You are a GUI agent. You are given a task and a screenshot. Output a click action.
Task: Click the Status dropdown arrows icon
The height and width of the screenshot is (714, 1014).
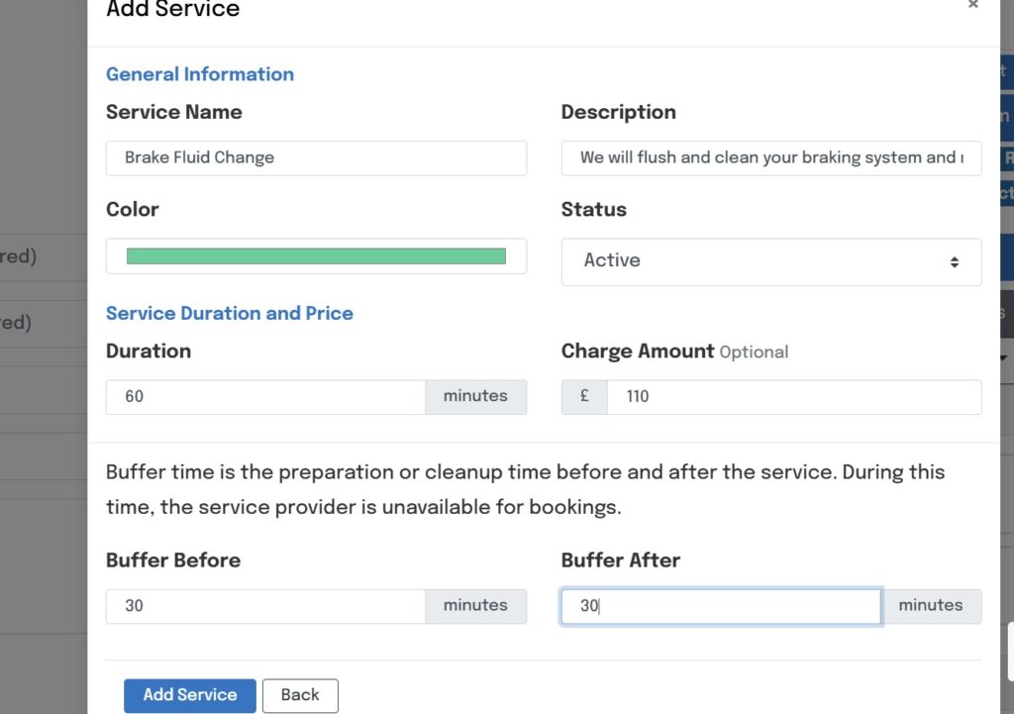(954, 262)
